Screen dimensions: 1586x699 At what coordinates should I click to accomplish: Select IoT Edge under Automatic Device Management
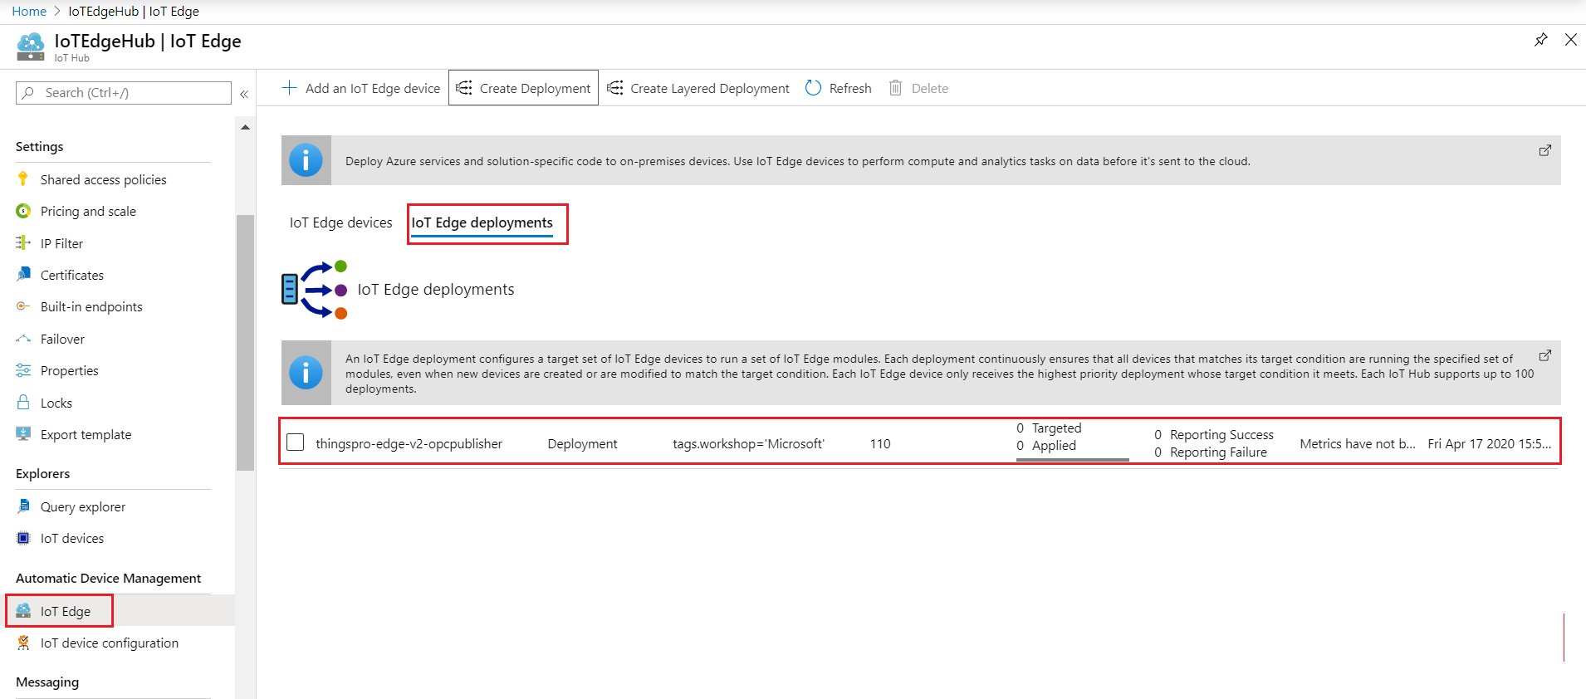tap(66, 611)
